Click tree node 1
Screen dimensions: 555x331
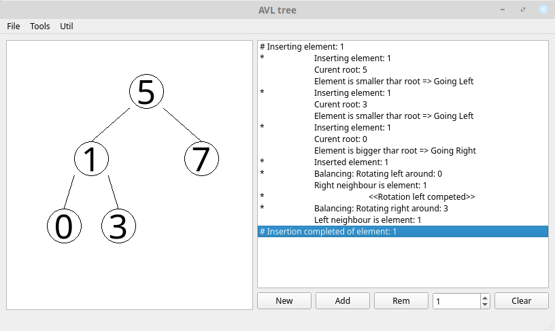pyautogui.click(x=91, y=159)
